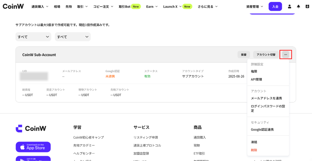Expand the 通貨購入 menu
312x161 pixels.
coord(40,7)
